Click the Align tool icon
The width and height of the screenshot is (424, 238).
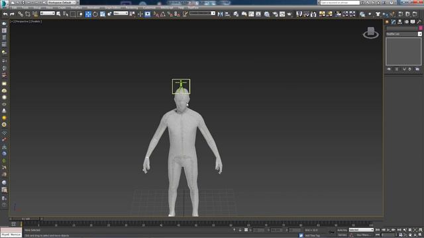coord(227,14)
